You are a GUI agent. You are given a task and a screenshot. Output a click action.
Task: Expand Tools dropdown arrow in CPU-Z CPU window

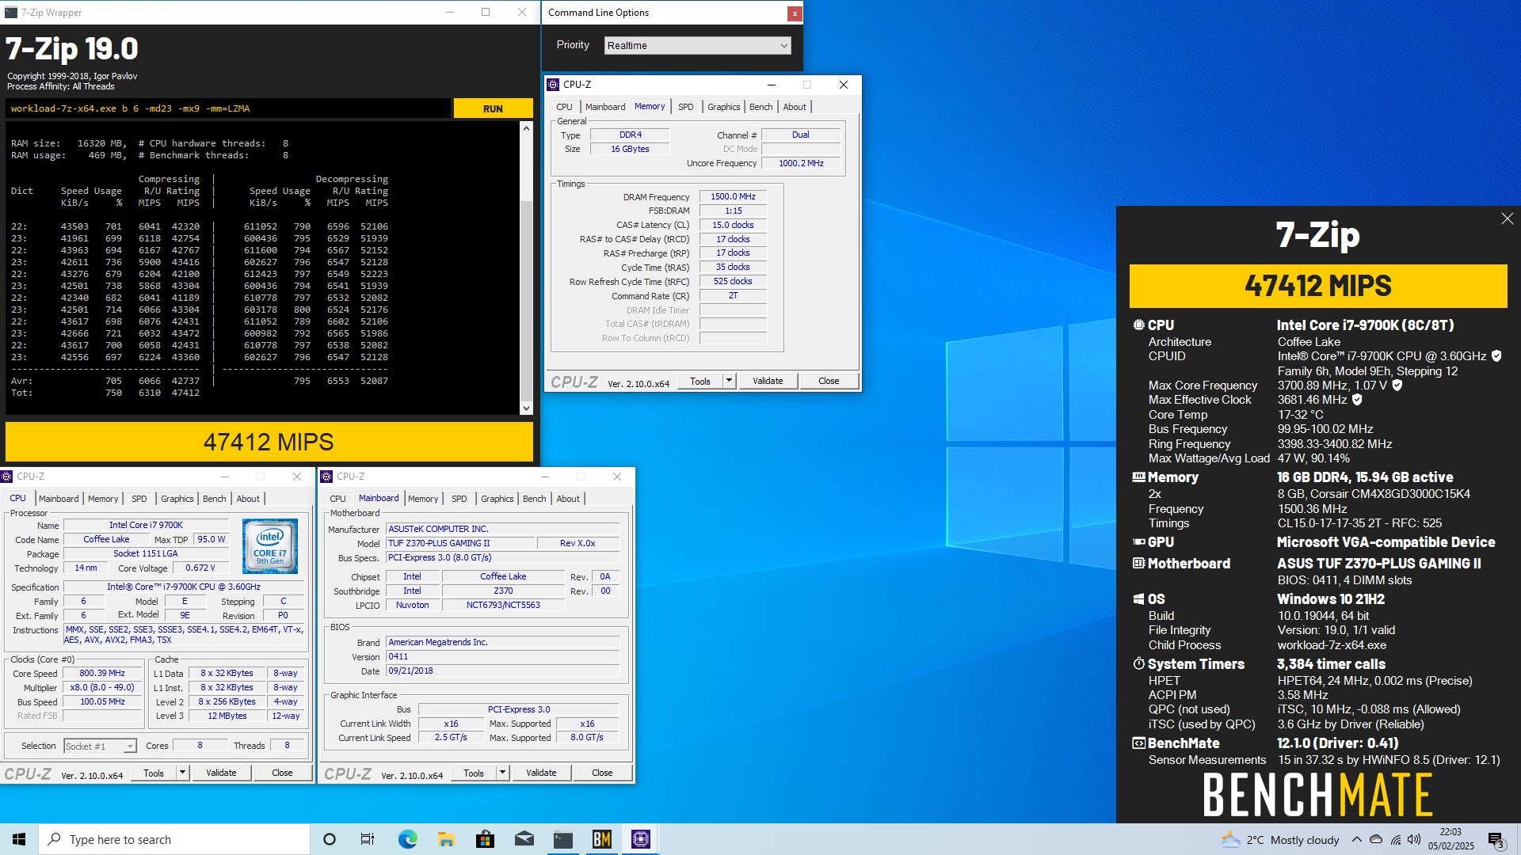click(x=183, y=773)
